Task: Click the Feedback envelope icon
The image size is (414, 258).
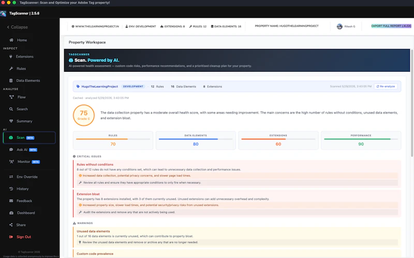Action: pos(11,201)
